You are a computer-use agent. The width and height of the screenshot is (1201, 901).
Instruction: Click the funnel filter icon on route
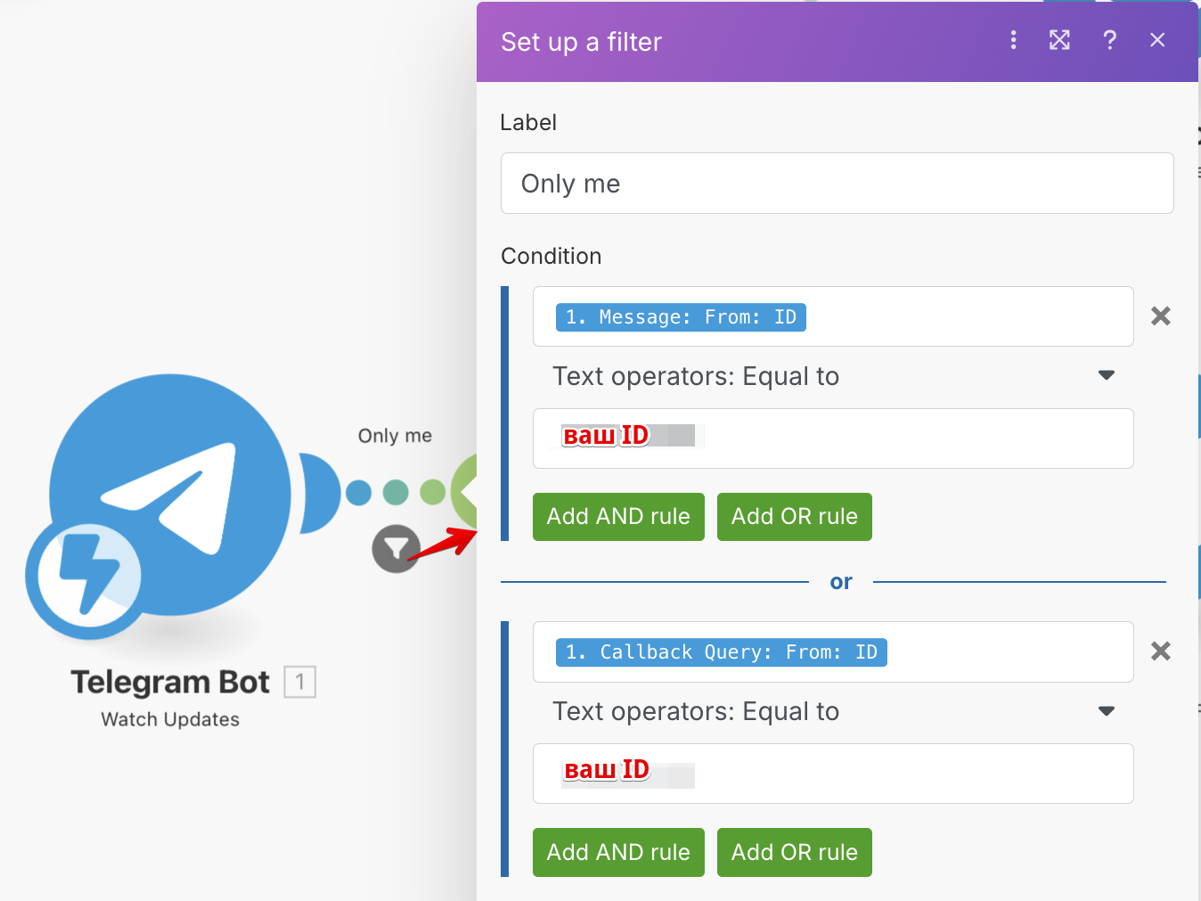[396, 549]
